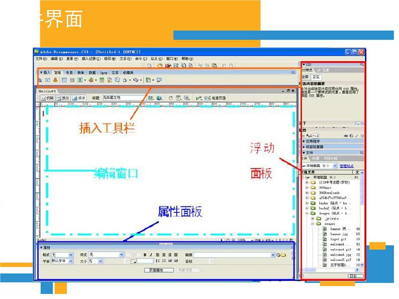Open the 插入记录 menu
The image size is (399, 299).
pyautogui.click(x=91, y=59)
